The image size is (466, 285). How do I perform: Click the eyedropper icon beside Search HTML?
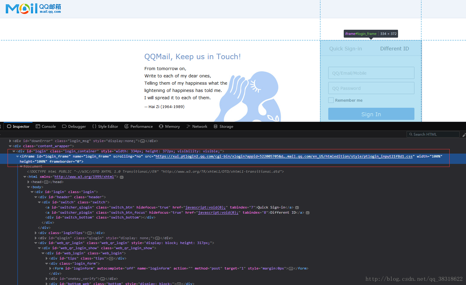coord(464,135)
